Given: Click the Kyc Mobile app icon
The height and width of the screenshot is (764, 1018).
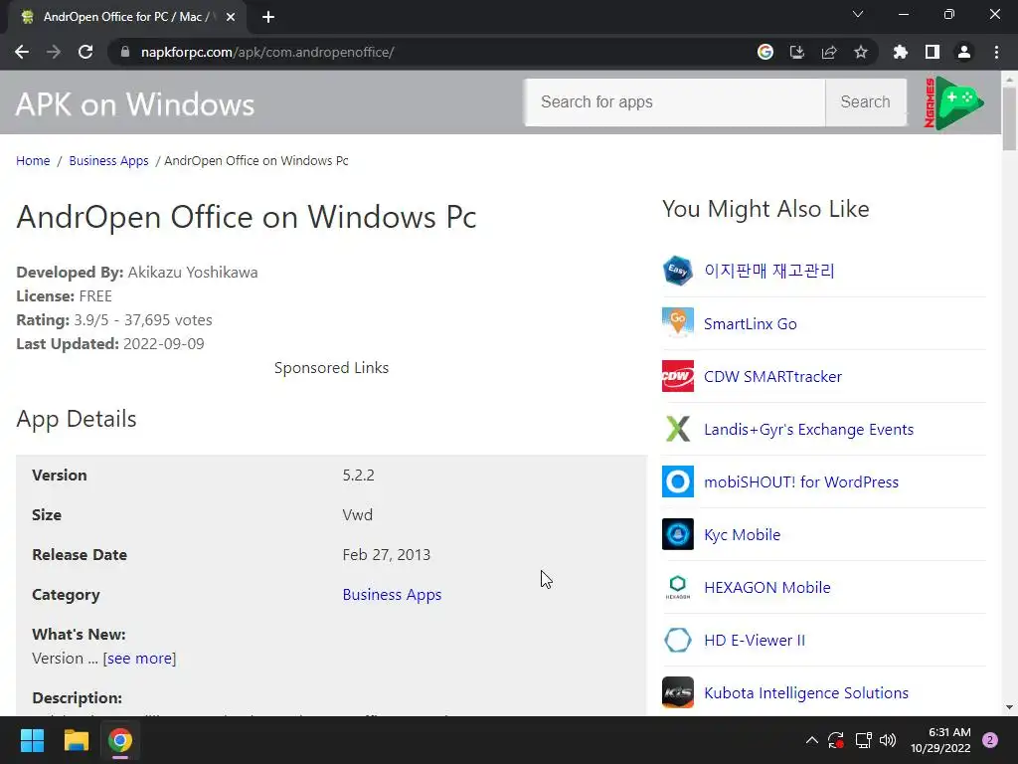Looking at the screenshot, I should (x=678, y=534).
